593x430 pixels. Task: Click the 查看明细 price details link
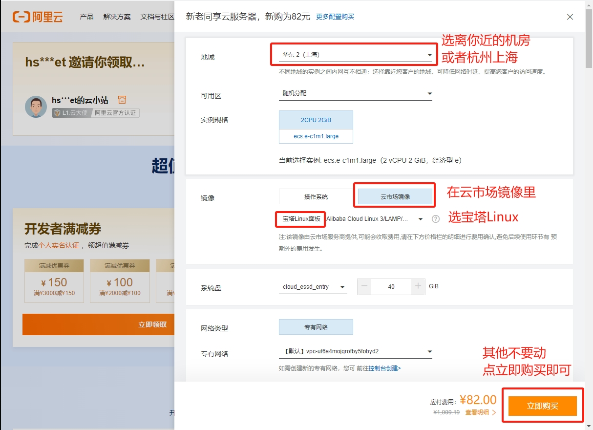(x=477, y=412)
